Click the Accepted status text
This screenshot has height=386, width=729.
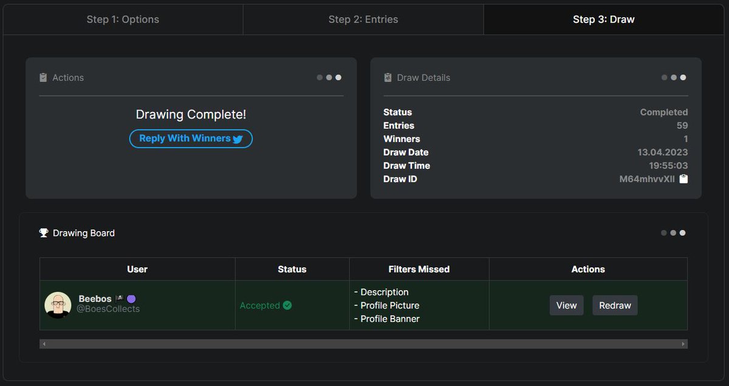[259, 305]
